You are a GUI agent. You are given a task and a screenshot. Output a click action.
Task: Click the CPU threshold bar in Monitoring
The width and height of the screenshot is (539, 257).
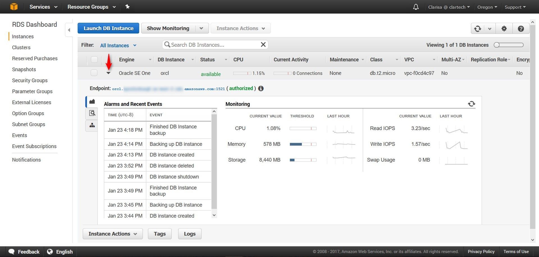tap(303, 128)
